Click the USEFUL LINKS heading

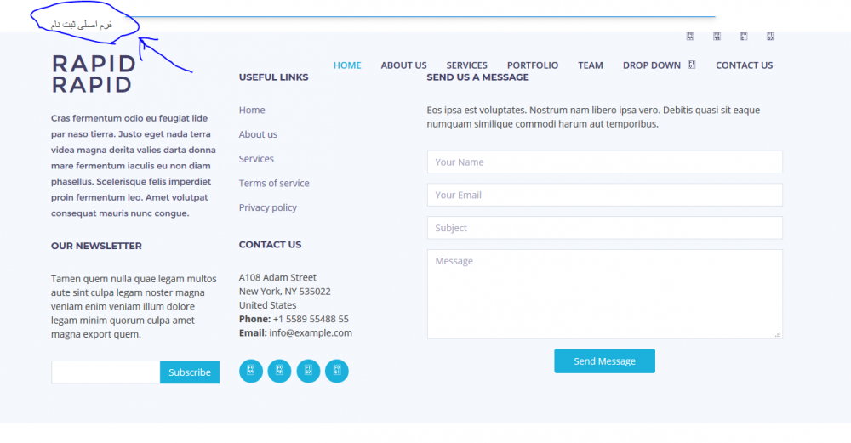coord(273,77)
